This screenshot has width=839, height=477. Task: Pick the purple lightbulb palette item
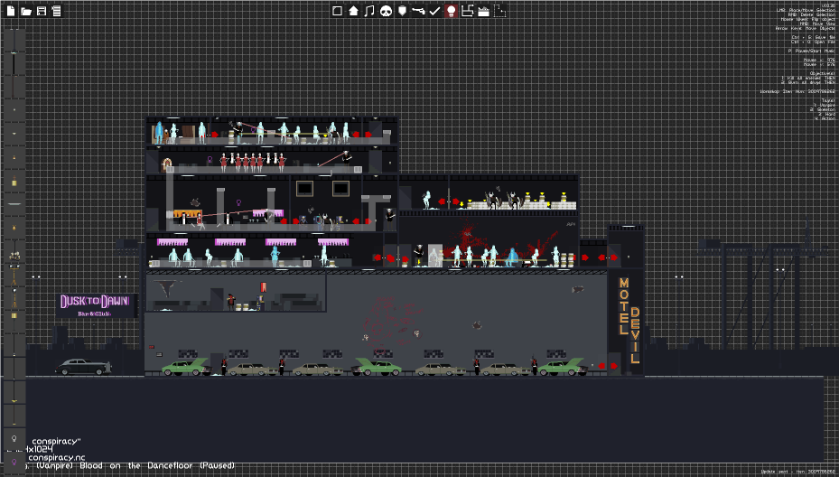pyautogui.click(x=14, y=462)
